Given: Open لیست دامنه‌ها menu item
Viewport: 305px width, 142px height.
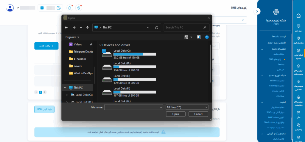Looking at the screenshot, I should tap(278, 37).
